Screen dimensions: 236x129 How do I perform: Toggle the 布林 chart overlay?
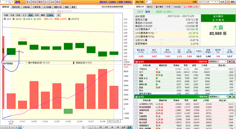(x=37, y=15)
